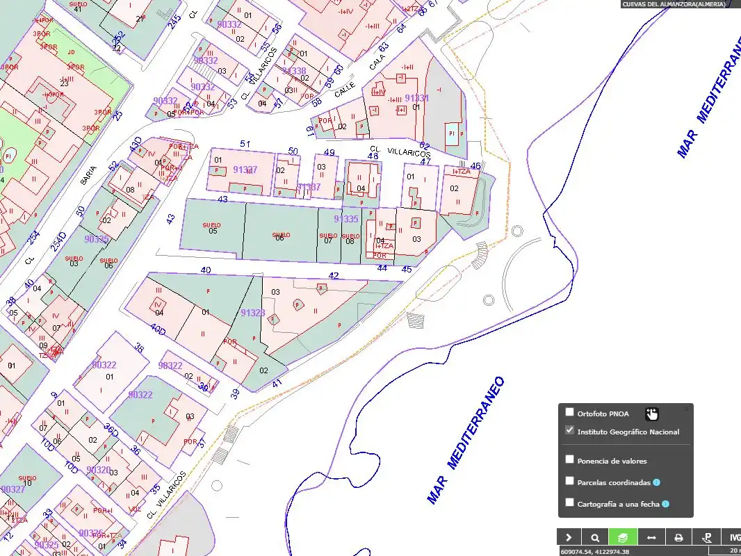This screenshot has height=556, width=741.
Task: Click parcel block label 90320
Action: click(99, 470)
